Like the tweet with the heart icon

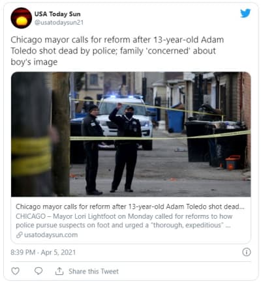(x=15, y=271)
